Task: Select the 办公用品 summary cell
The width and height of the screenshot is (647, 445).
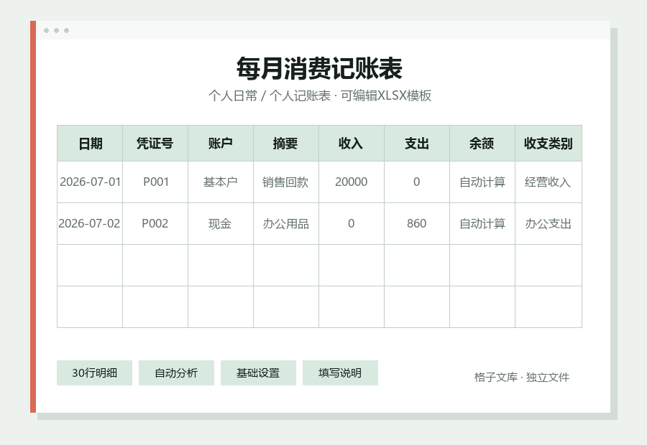Action: point(286,224)
